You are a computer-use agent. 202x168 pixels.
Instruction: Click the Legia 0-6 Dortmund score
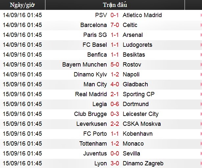click(x=115, y=104)
